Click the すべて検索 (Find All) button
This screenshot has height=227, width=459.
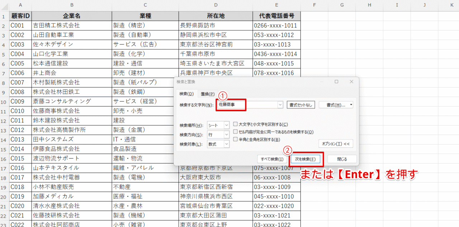[273, 159]
